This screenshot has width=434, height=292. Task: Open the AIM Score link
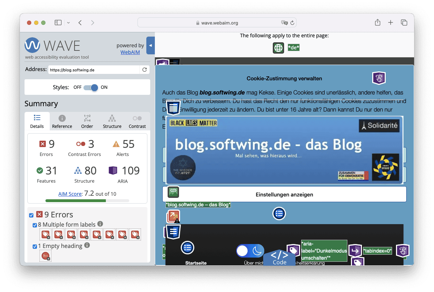tap(70, 194)
